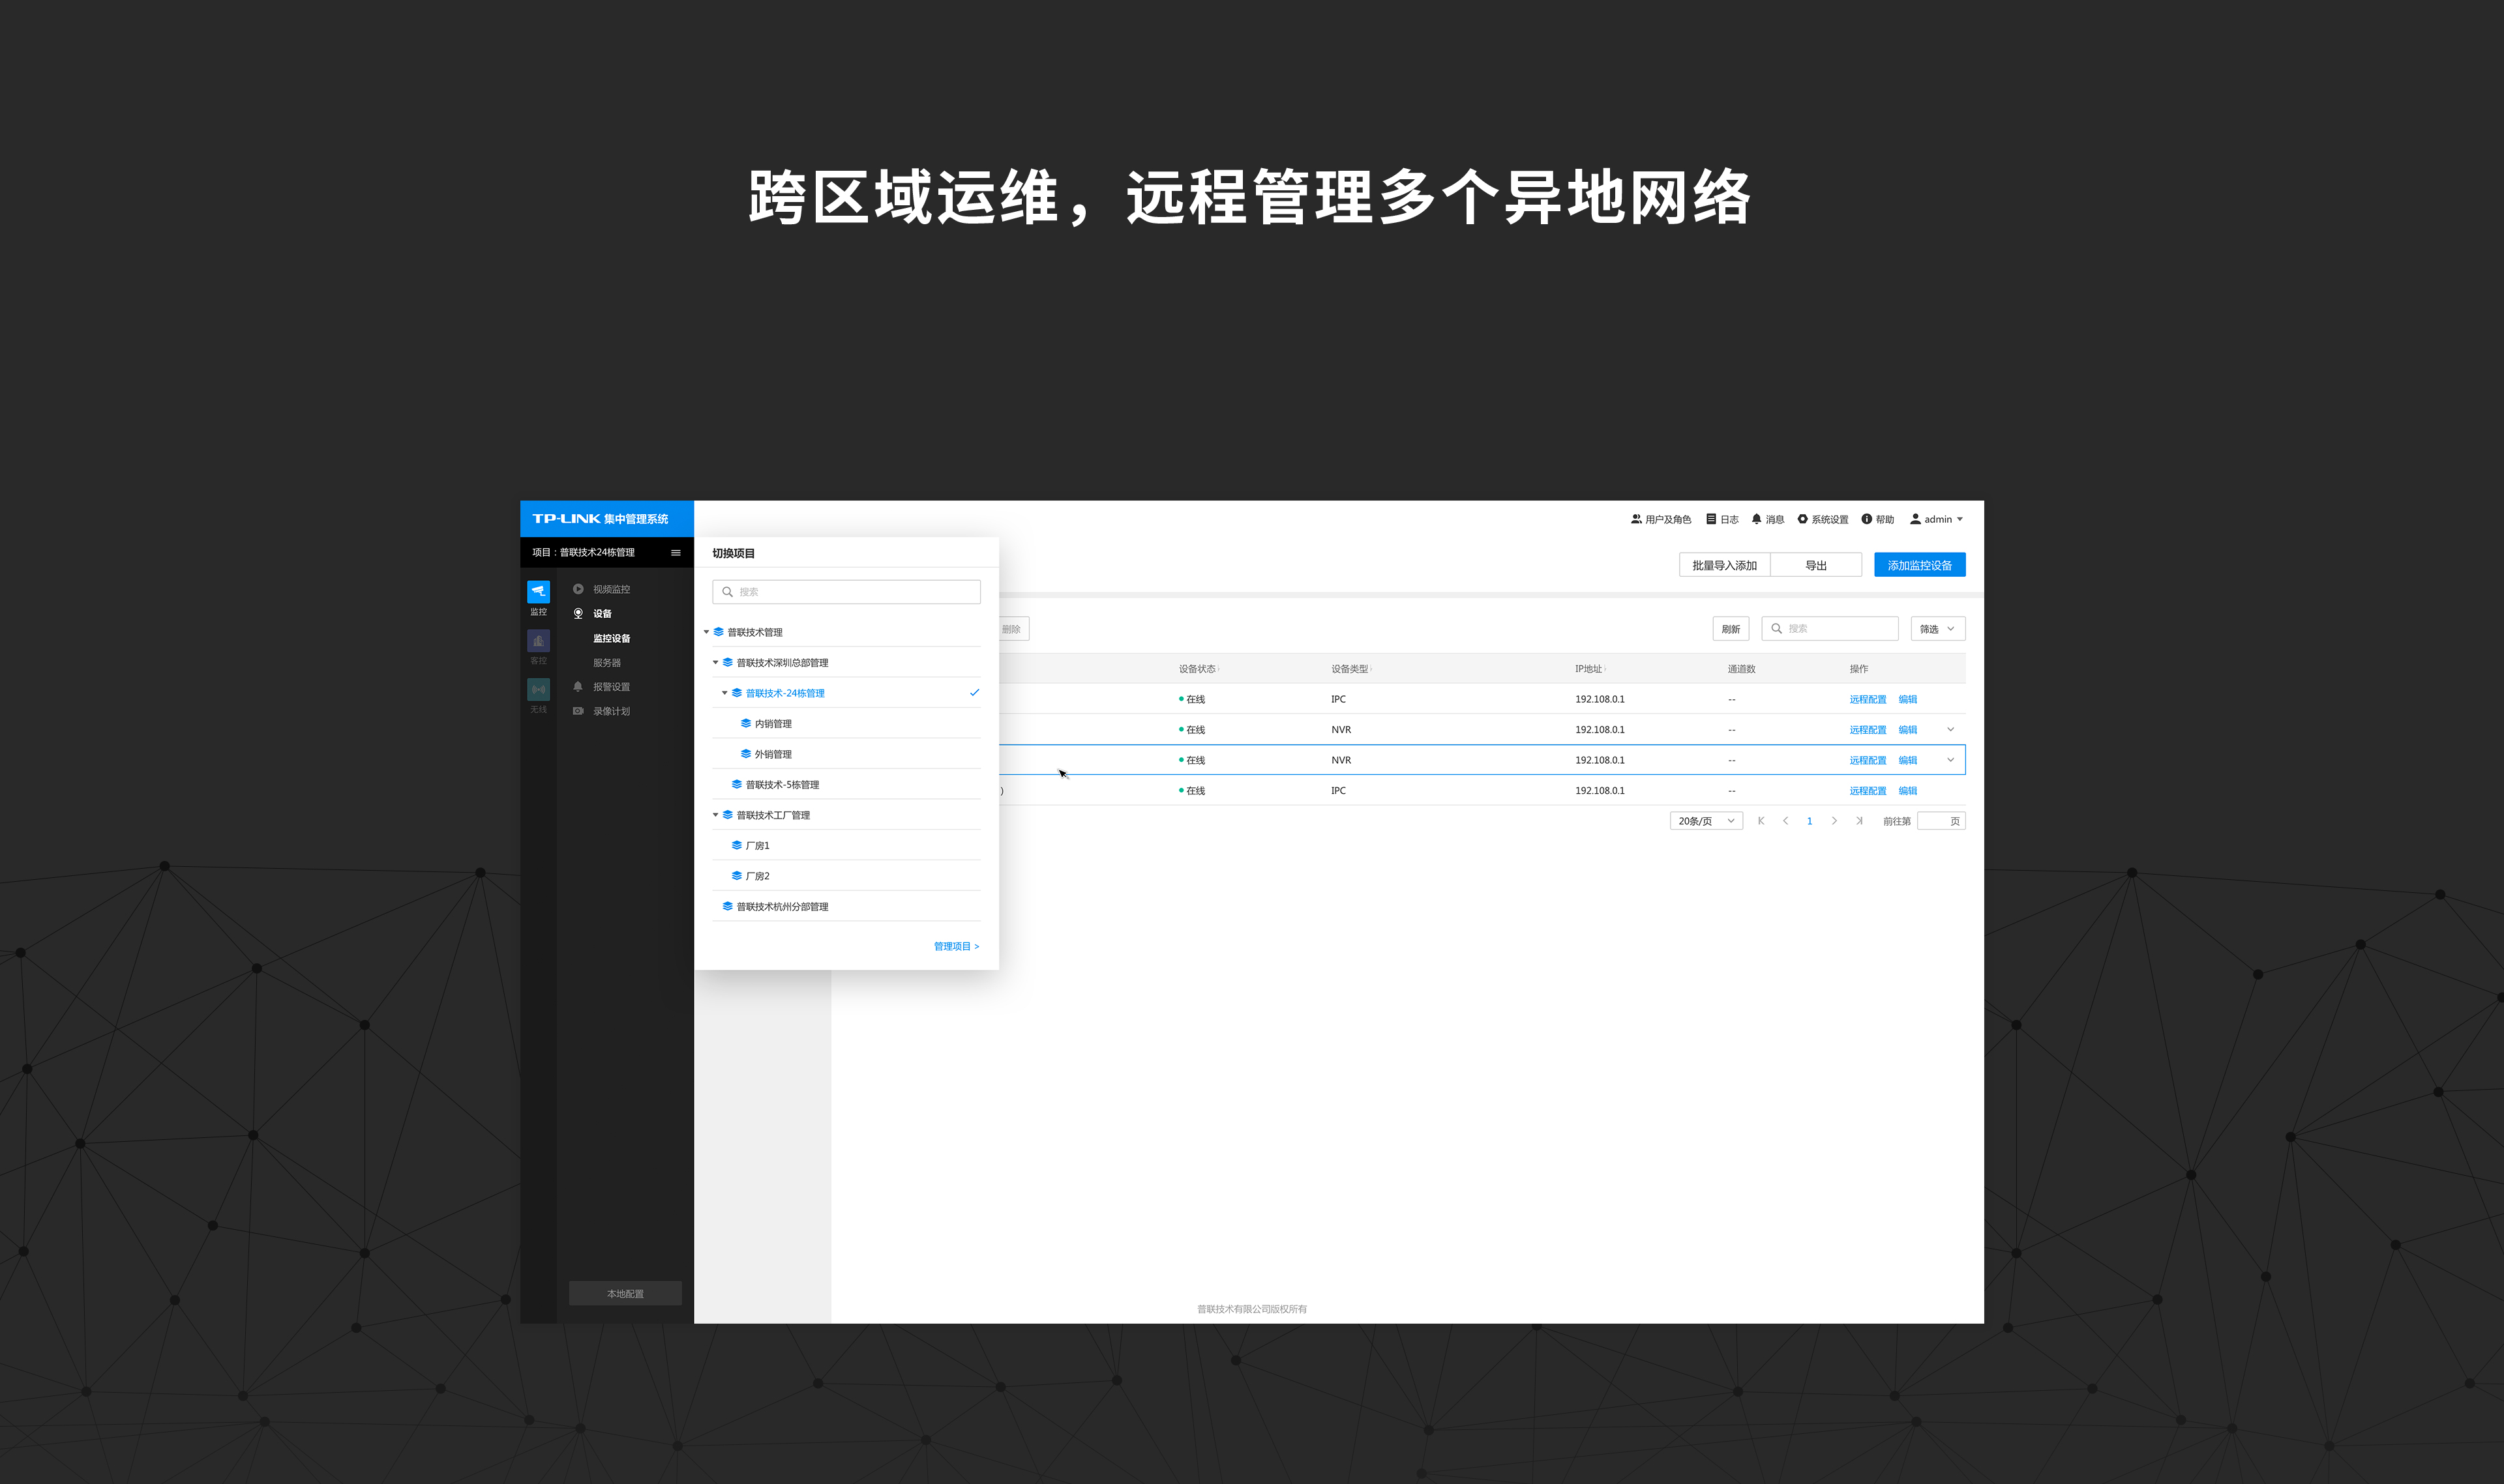Image resolution: width=2504 pixels, height=1484 pixels.
Task: Click the layers icon beside 内销管理
Action: [x=745, y=723]
